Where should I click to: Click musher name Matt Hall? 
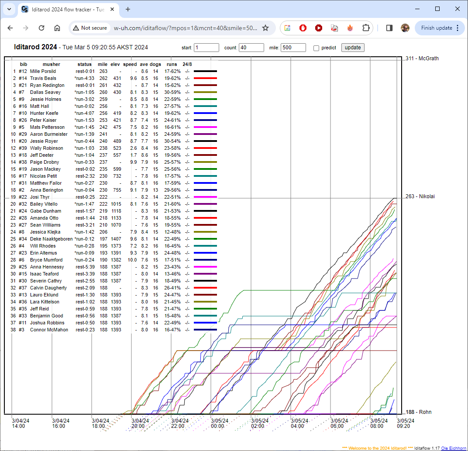point(39,106)
